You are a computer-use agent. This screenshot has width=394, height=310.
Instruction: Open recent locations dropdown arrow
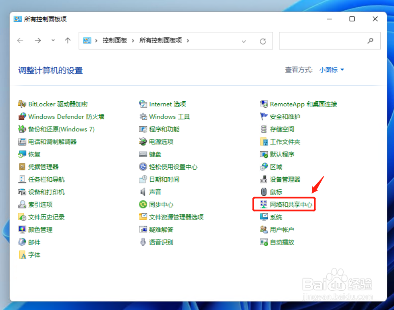(53, 40)
